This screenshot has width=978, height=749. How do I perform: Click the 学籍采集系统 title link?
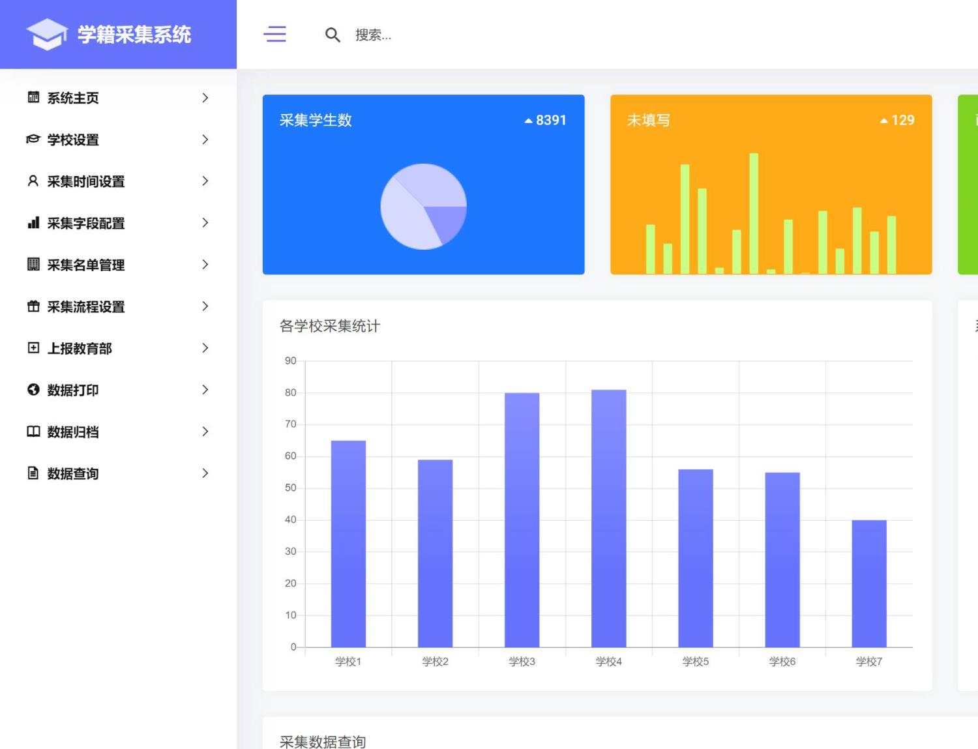[x=134, y=35]
